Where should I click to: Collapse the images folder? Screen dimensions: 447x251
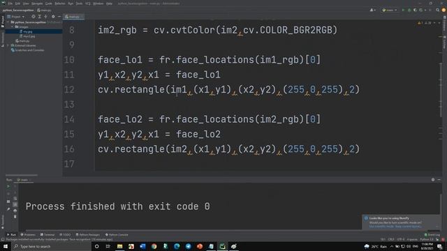click(13, 26)
